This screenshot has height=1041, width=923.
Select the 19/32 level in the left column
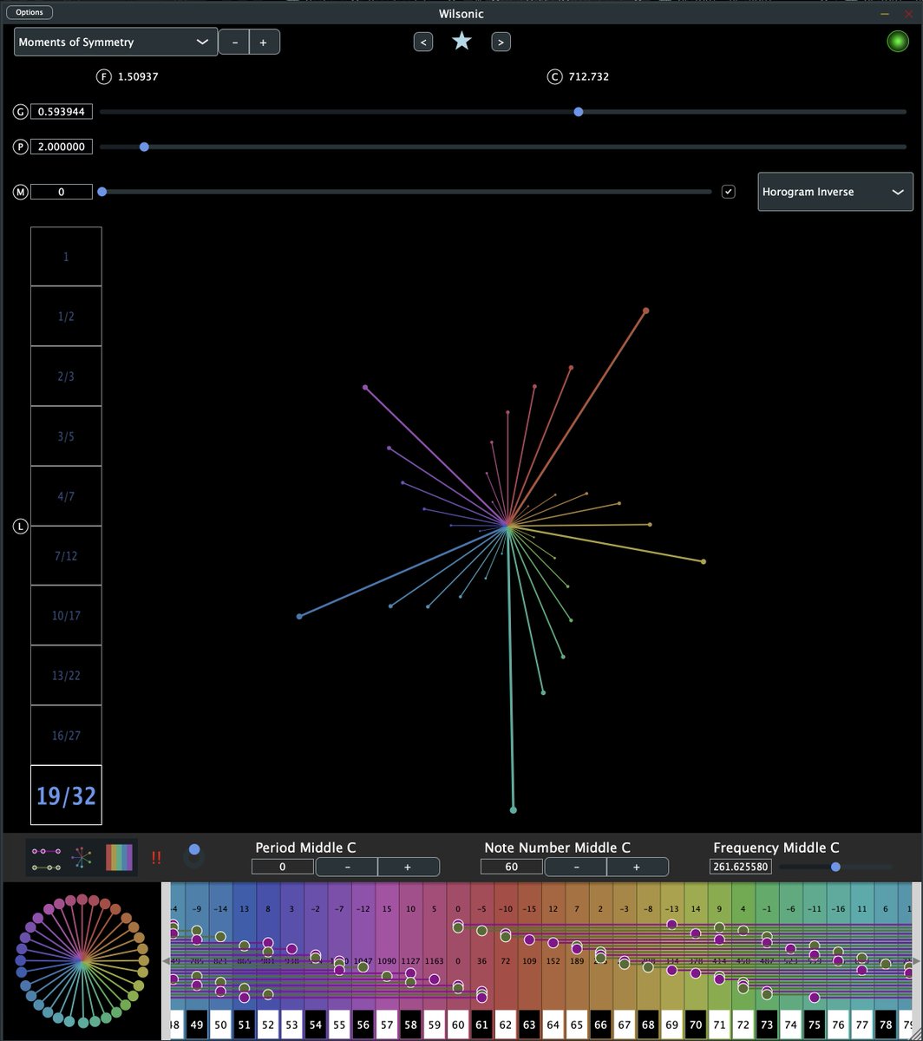click(66, 795)
